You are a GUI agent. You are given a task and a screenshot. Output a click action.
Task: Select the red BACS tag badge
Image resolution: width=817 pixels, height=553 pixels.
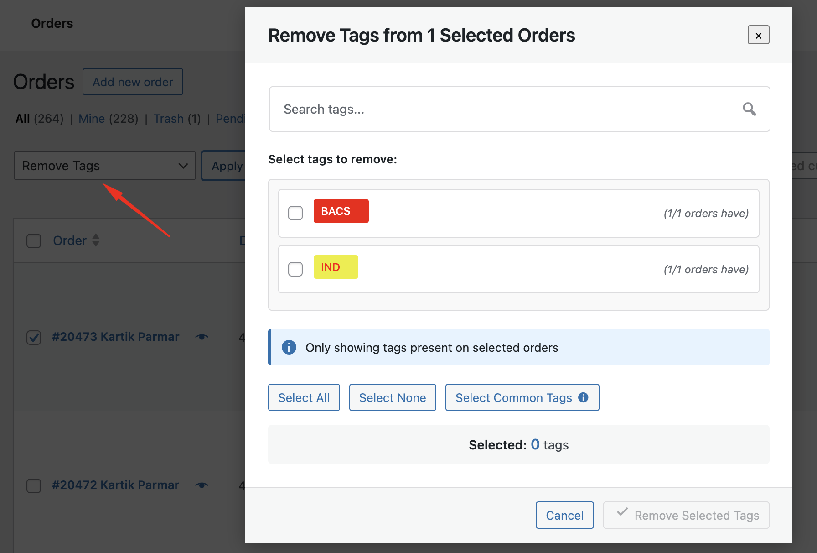click(x=341, y=211)
